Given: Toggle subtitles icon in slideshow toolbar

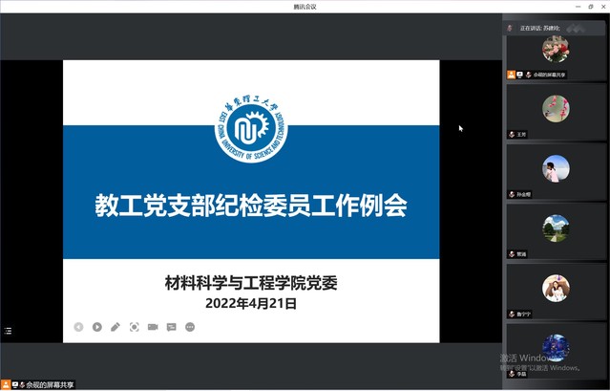Looking at the screenshot, I should [172, 327].
